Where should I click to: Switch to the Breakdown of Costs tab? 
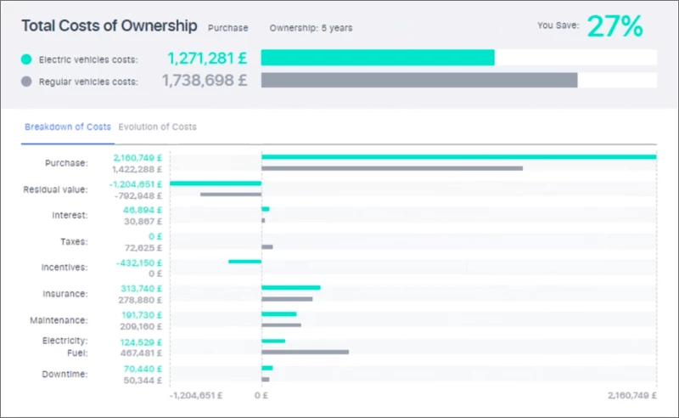coord(68,127)
